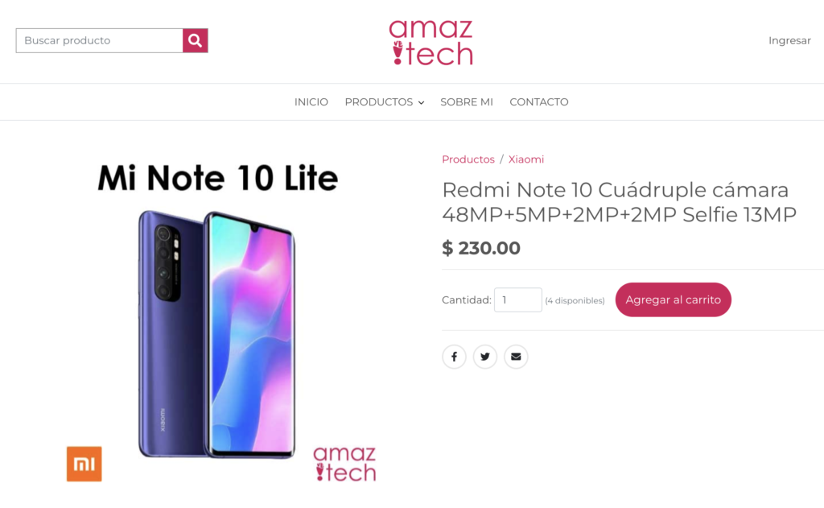Open the PRODUCTOS menu
Screen dimensions: 824x508
coord(379,102)
